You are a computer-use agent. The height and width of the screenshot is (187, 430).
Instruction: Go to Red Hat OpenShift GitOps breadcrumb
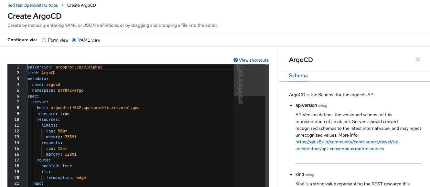[33, 5]
